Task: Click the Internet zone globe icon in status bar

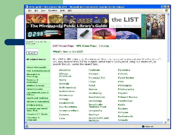Action: [x=143, y=126]
